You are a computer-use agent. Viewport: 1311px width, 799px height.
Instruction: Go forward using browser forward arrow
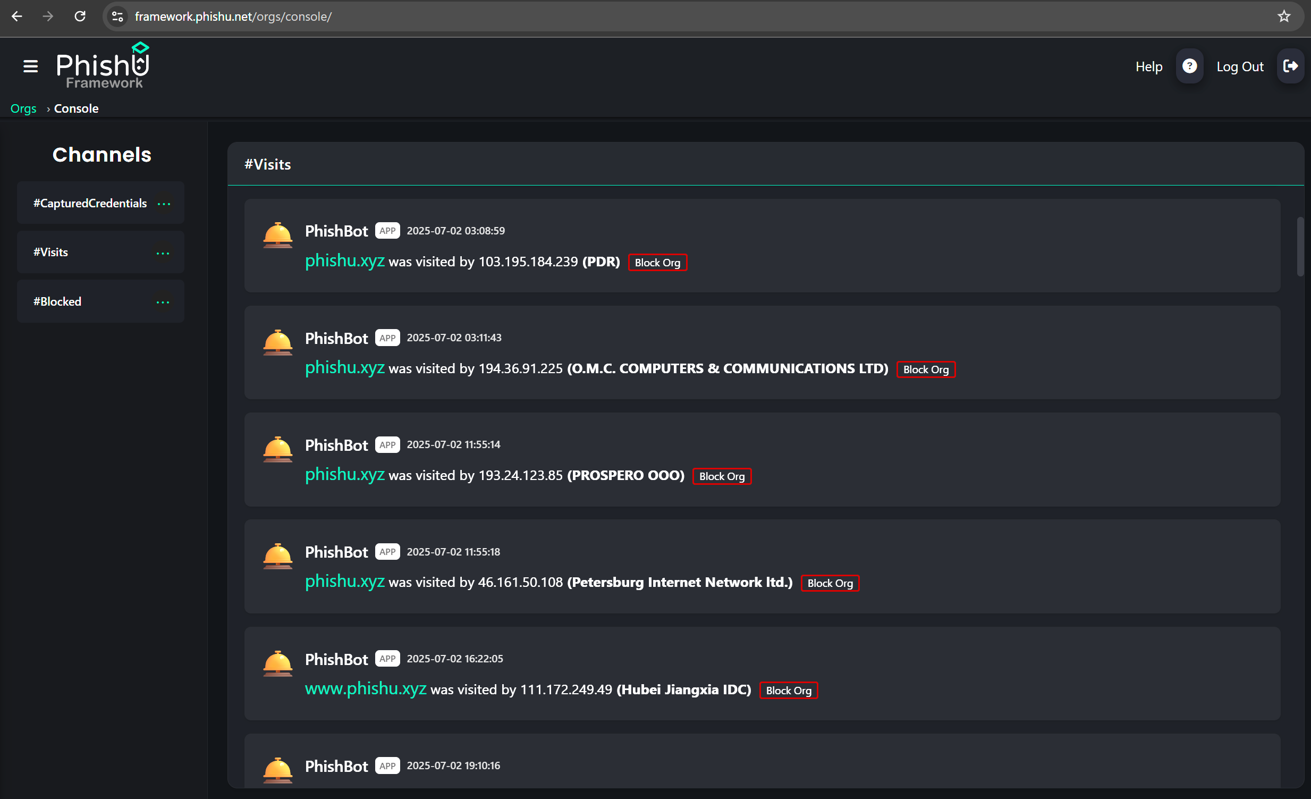click(48, 16)
